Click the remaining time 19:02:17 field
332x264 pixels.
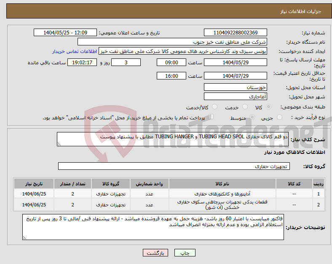pyautogui.click(x=82, y=62)
